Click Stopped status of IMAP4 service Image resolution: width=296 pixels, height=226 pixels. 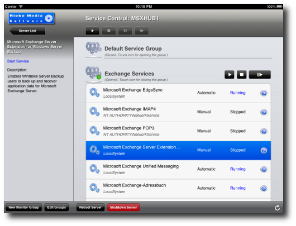[238, 112]
